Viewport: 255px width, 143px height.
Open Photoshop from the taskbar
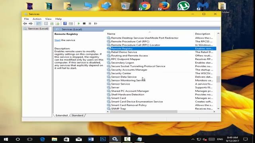[x=103, y=139]
